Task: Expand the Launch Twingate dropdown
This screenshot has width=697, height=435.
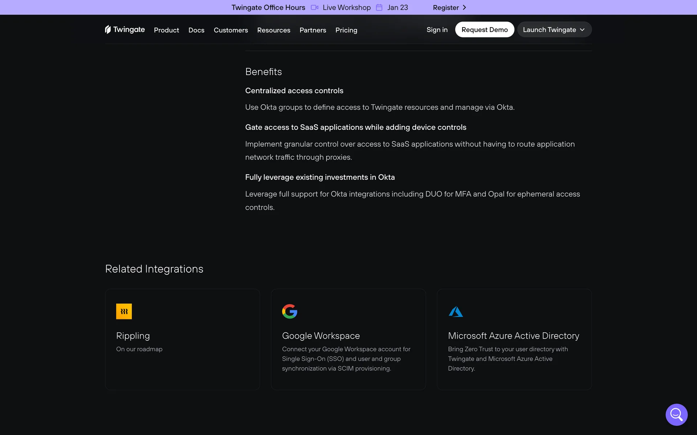Action: point(554,30)
